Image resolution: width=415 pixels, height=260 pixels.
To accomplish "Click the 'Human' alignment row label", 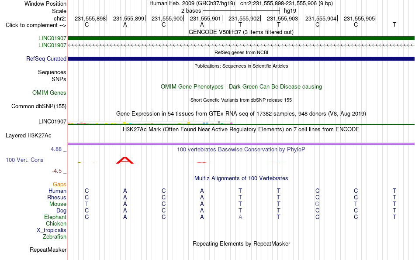I will [x=57, y=191].
